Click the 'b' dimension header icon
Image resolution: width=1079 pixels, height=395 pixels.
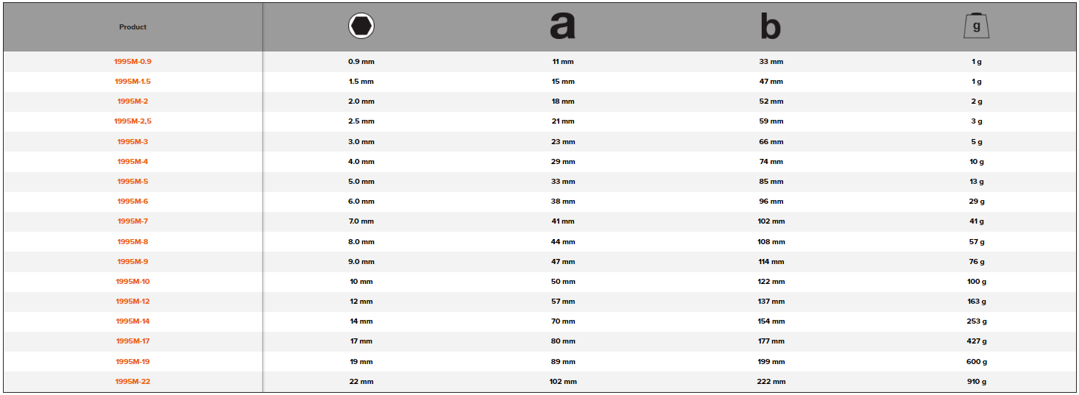coord(770,27)
